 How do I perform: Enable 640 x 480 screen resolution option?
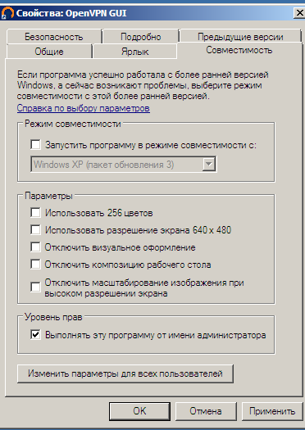tap(36, 229)
